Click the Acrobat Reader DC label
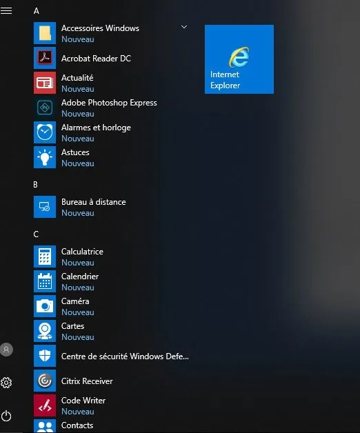The image size is (360, 433). coord(96,59)
